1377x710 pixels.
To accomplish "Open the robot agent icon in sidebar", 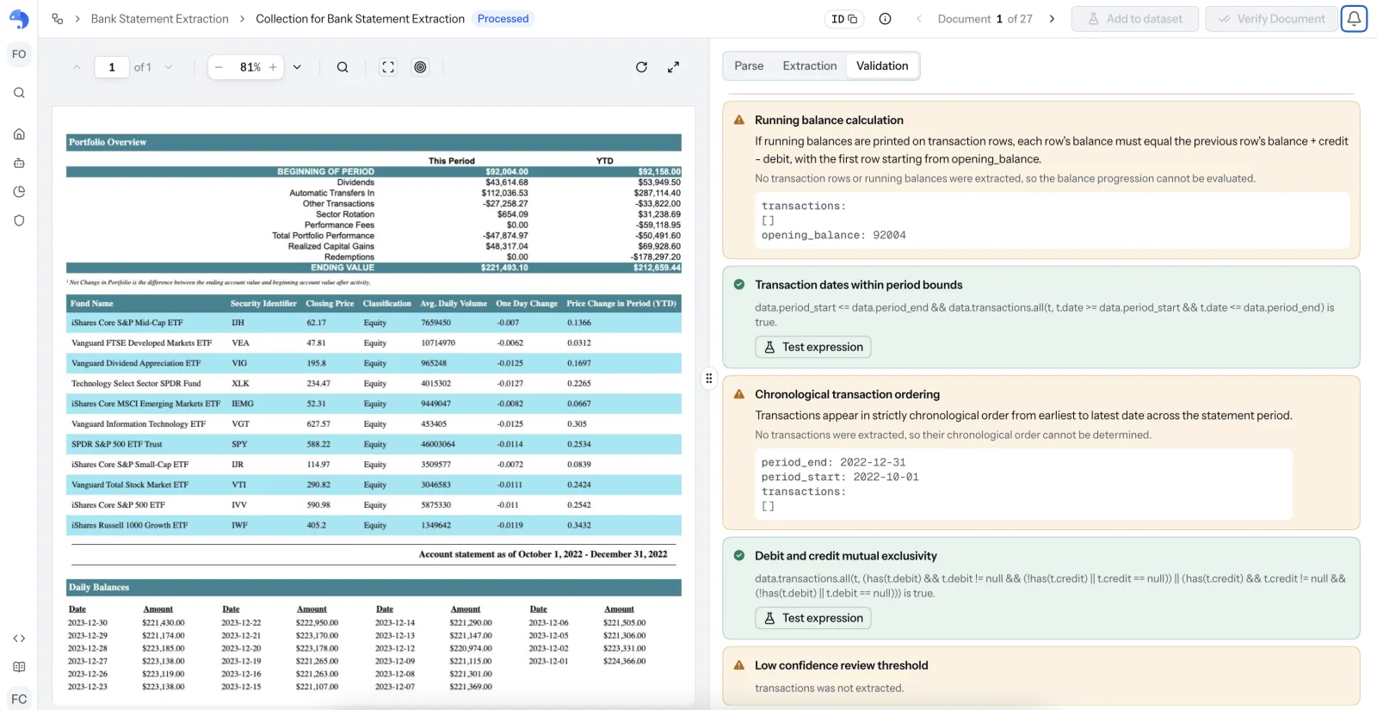I will pyautogui.click(x=19, y=163).
